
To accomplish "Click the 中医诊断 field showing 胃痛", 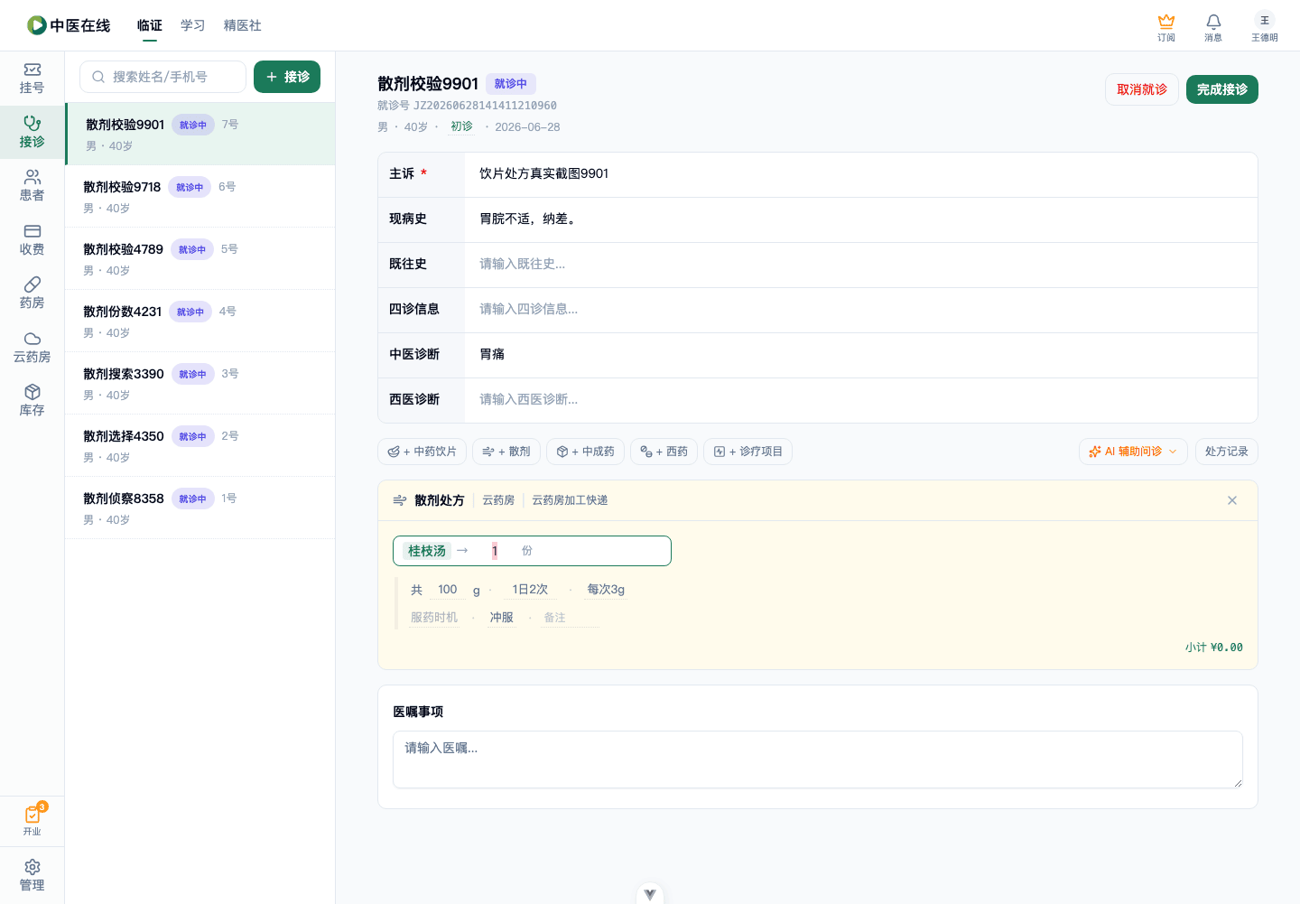I will 860,355.
